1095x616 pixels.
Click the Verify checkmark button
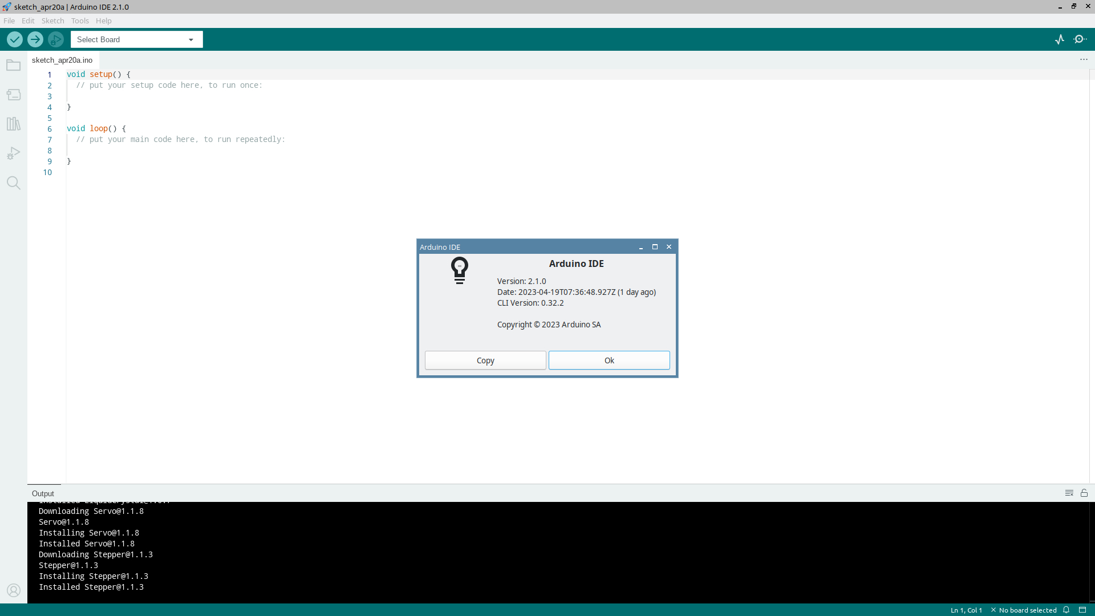pos(15,39)
